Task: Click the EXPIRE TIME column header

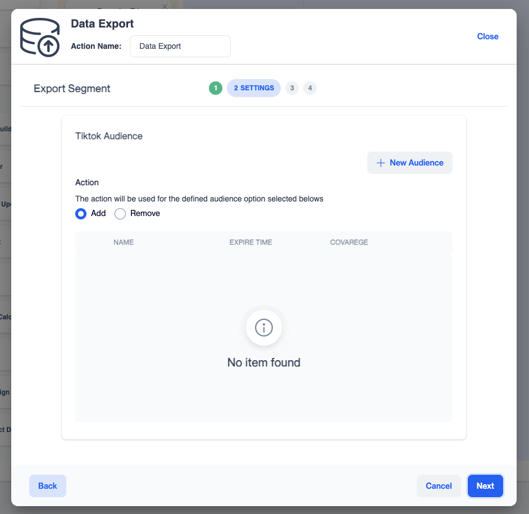Action: (250, 242)
